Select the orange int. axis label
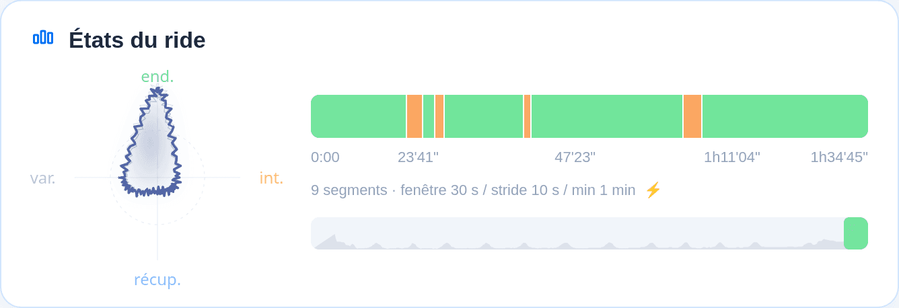 click(x=272, y=178)
